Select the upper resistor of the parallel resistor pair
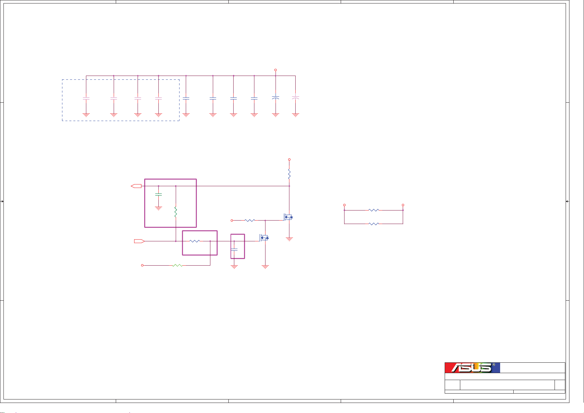The width and height of the screenshot is (584, 413). tap(374, 210)
